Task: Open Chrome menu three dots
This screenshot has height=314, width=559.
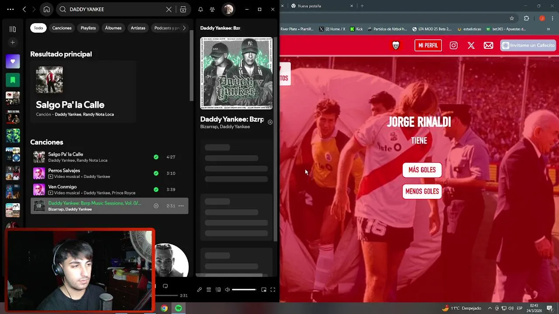Action: point(552,18)
